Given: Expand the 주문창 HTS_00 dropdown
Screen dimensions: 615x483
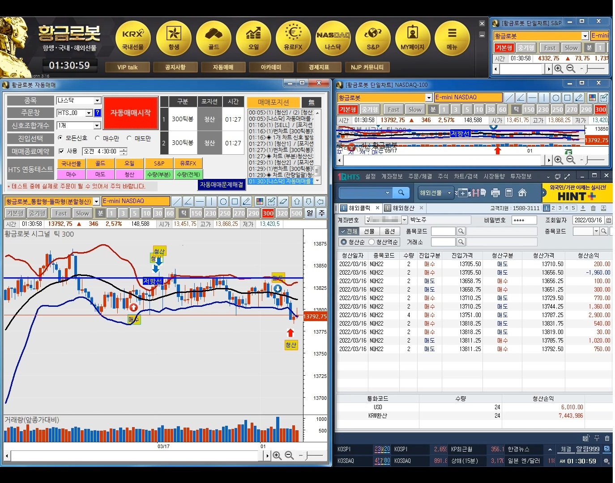Looking at the screenshot, I should click(89, 113).
